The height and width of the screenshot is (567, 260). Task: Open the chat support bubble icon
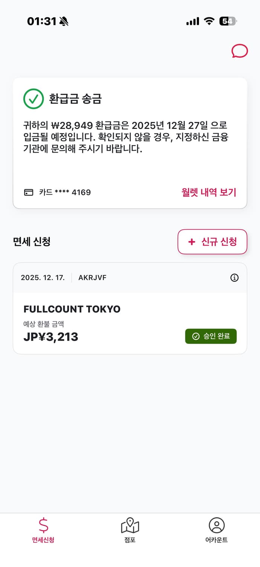(x=239, y=51)
